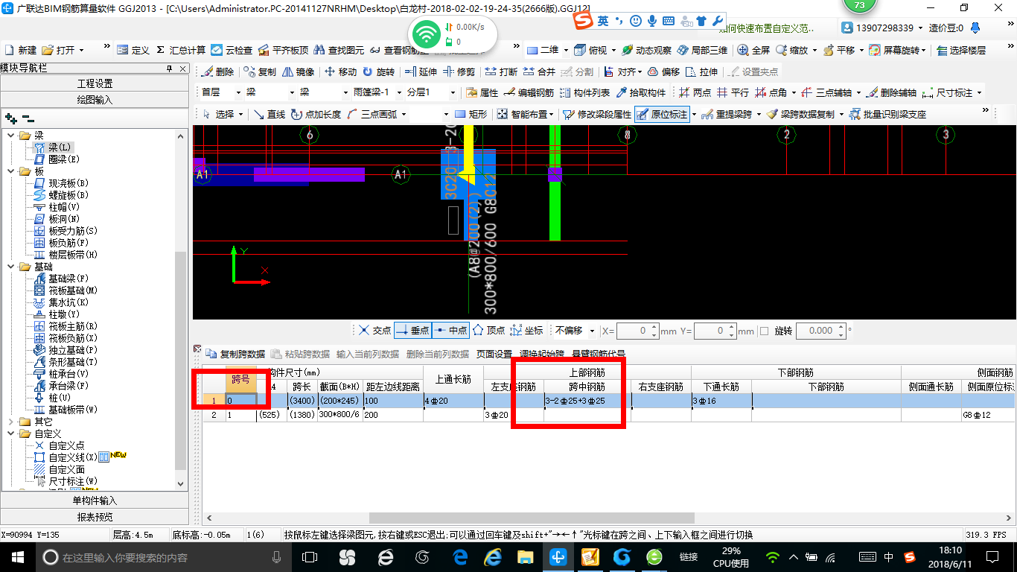Activate 拾取构件 pick component tool
The height and width of the screenshot is (572, 1017).
(640, 92)
